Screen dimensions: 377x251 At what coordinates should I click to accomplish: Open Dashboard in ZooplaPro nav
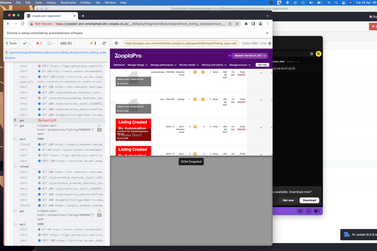coord(119,65)
